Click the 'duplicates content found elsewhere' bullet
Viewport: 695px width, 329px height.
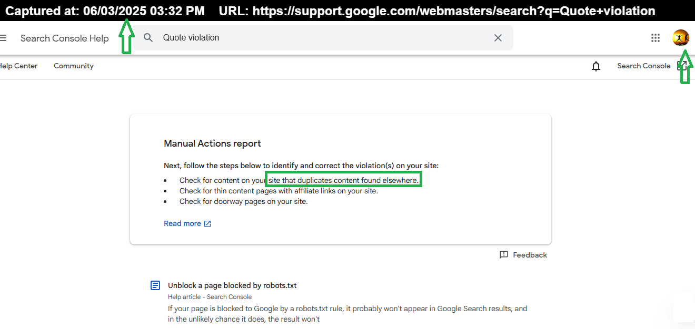coord(299,180)
